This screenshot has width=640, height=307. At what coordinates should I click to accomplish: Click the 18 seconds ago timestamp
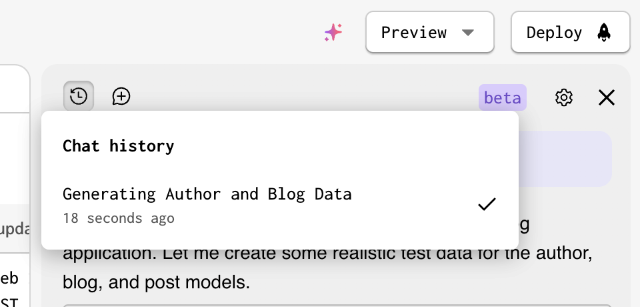(x=119, y=218)
